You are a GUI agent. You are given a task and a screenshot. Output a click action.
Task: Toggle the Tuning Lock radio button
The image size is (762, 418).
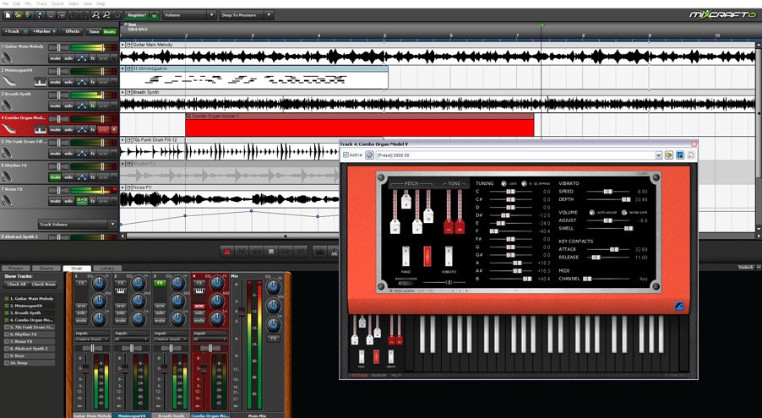pyautogui.click(x=504, y=184)
